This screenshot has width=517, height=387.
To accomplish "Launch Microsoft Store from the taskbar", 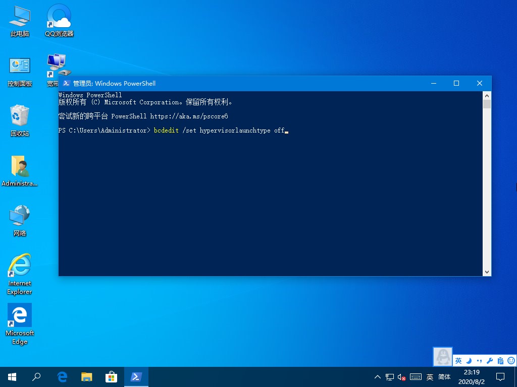I will [x=112, y=376].
